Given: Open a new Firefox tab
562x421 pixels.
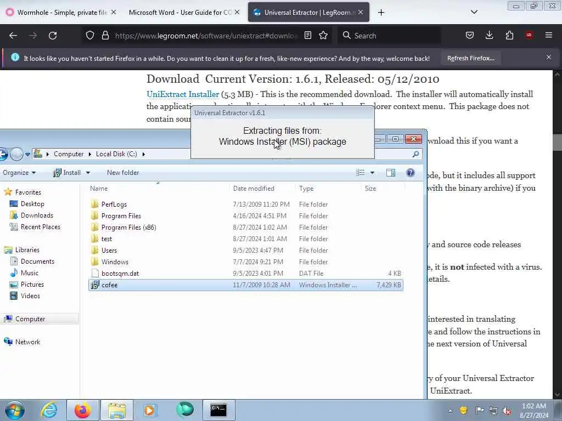Looking at the screenshot, I should [381, 13].
